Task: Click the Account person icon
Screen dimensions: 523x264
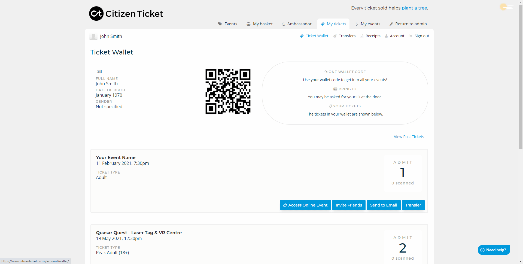Action: [x=386, y=36]
